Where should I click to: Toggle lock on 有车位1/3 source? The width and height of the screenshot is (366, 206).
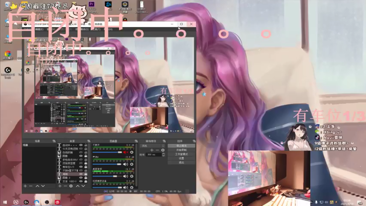[x=86, y=167]
